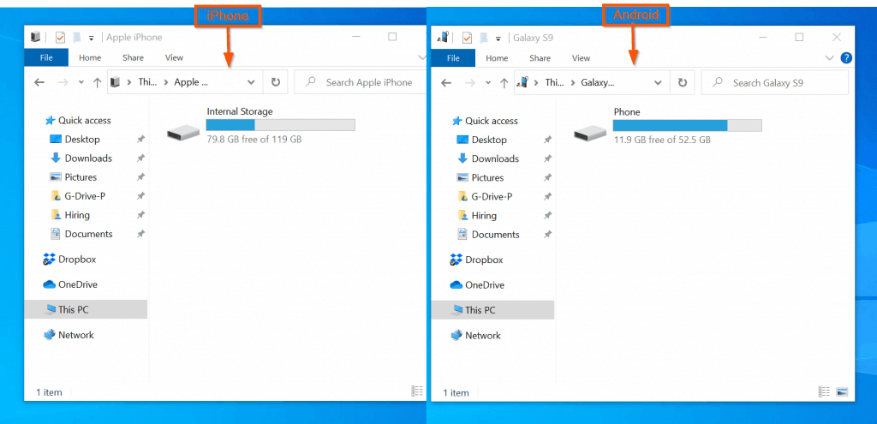The image size is (877, 424).
Task: Go up one level in Apple iPhone window
Action: 97,82
